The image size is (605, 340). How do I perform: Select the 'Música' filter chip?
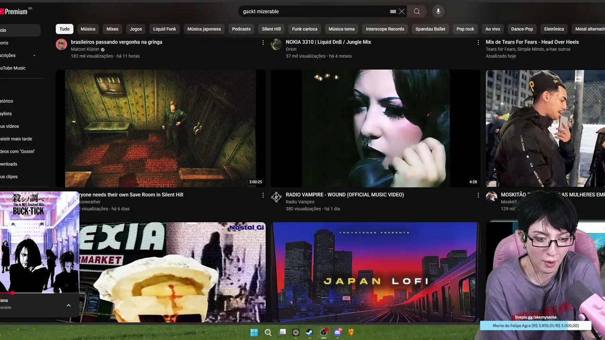click(88, 29)
